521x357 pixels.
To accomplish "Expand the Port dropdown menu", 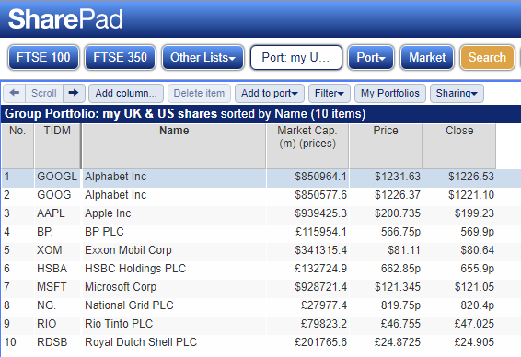I will pos(371,57).
